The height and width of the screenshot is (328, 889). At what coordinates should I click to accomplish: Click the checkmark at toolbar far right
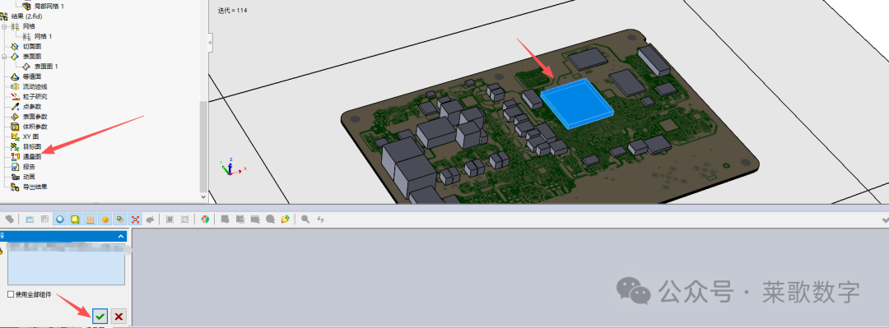pyautogui.click(x=885, y=219)
